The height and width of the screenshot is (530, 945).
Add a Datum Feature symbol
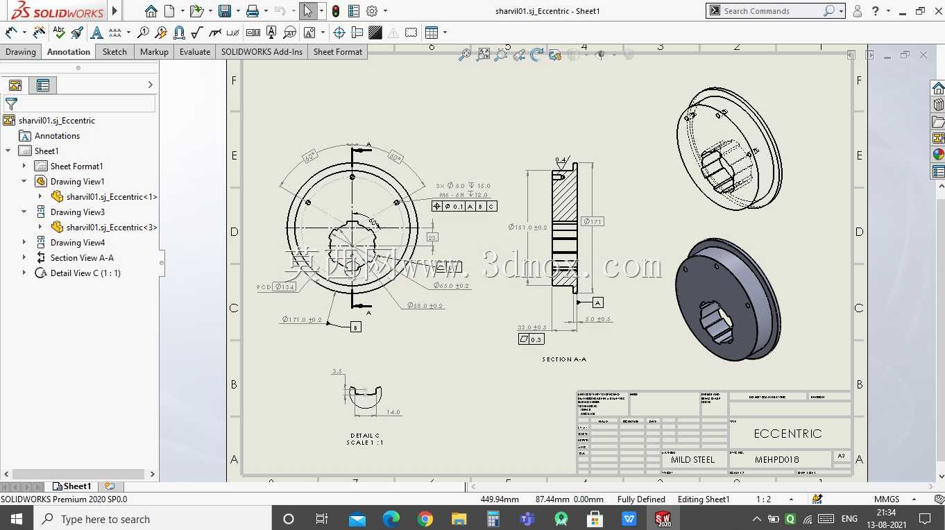[x=271, y=32]
